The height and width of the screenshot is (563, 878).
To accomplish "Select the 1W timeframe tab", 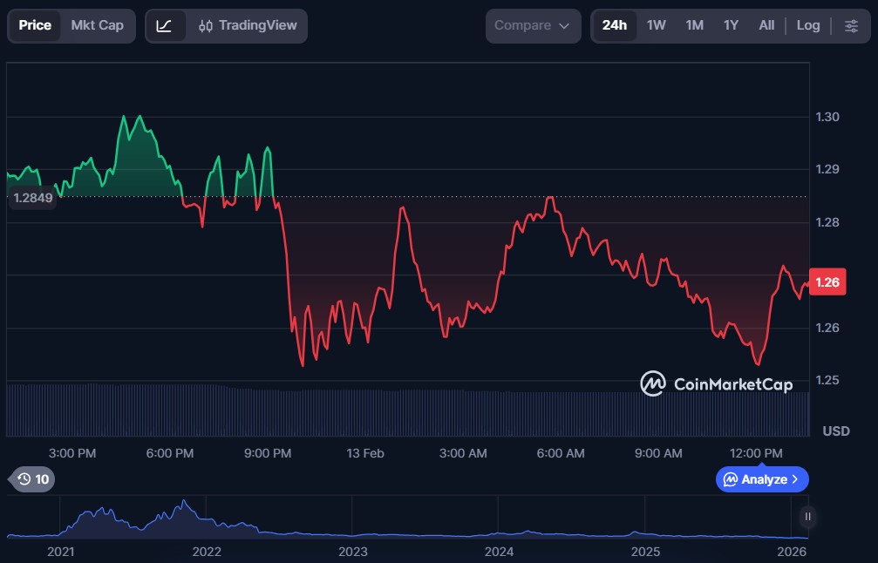I will pyautogui.click(x=656, y=25).
